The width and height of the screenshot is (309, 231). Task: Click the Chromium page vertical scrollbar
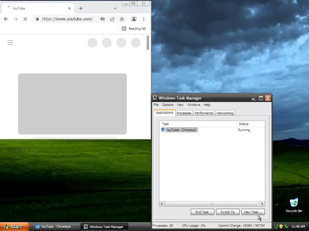(148, 43)
